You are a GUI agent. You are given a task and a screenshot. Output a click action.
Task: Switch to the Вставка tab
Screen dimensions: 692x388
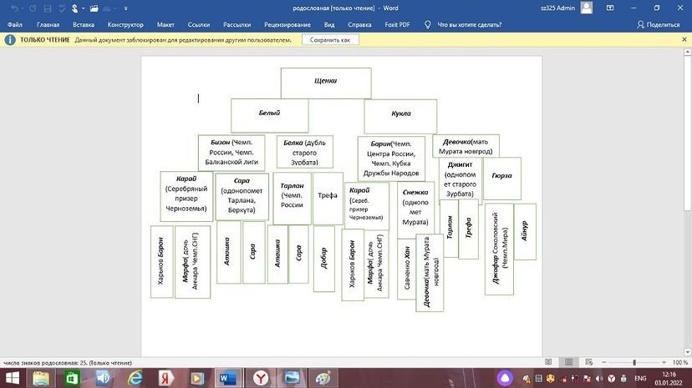(x=84, y=25)
